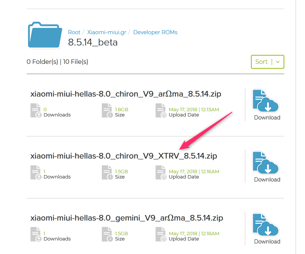Click downloads count icon for chiron arΩma file

click(x=36, y=112)
